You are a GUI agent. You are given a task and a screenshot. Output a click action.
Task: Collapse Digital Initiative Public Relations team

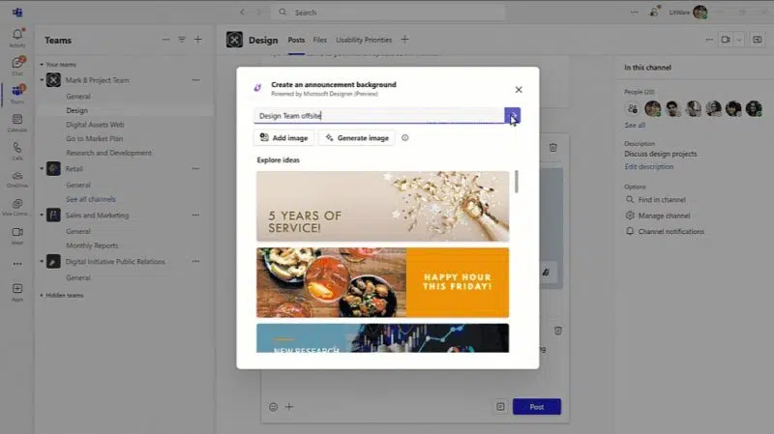point(42,261)
